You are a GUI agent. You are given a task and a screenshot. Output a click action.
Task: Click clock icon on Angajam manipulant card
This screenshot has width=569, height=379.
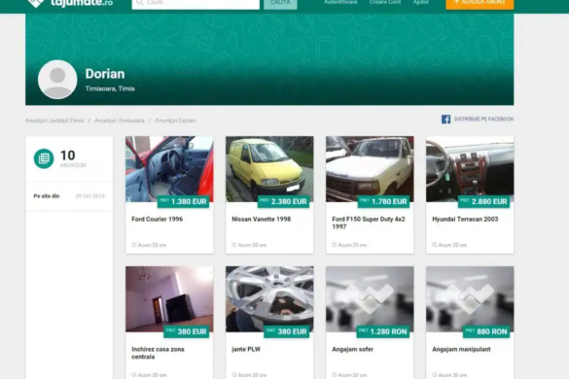pos(435,375)
